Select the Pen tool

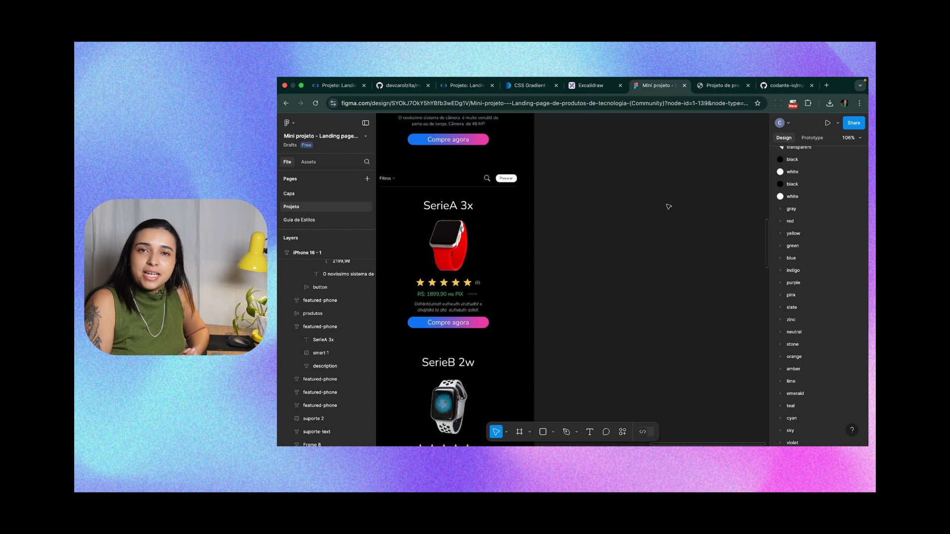(x=567, y=432)
